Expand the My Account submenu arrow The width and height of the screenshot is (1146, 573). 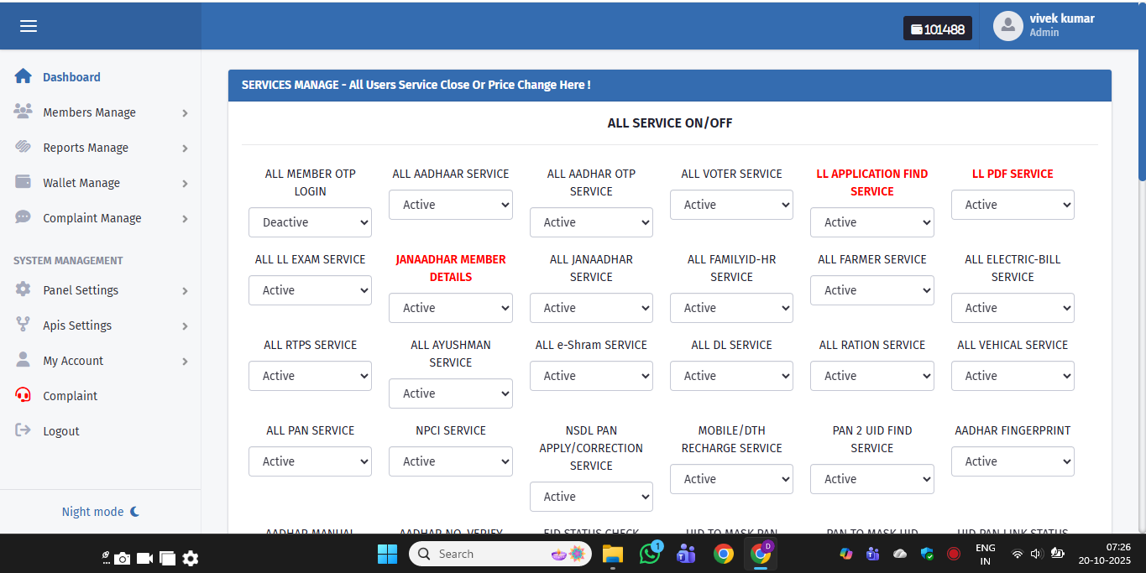185,362
